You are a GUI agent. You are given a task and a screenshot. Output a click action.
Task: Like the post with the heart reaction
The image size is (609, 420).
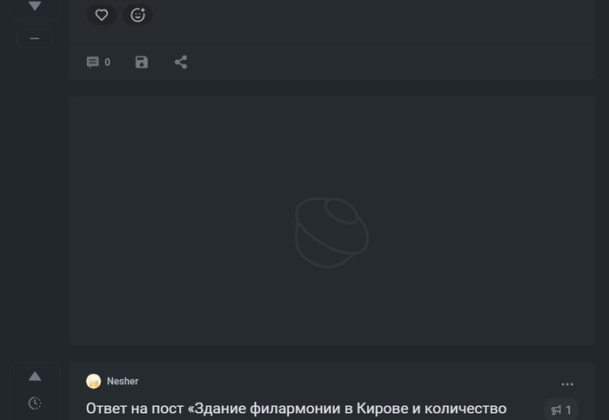[x=102, y=15]
